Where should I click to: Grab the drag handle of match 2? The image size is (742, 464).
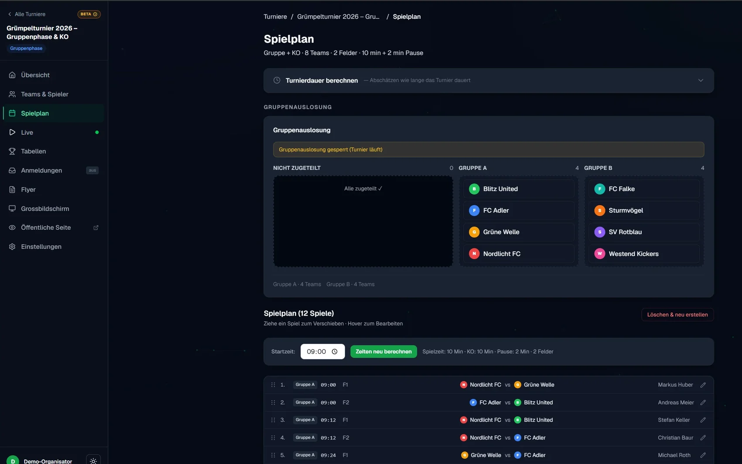click(273, 402)
